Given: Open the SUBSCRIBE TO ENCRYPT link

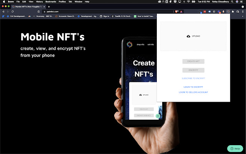Looking at the screenshot, I should click(193, 79).
